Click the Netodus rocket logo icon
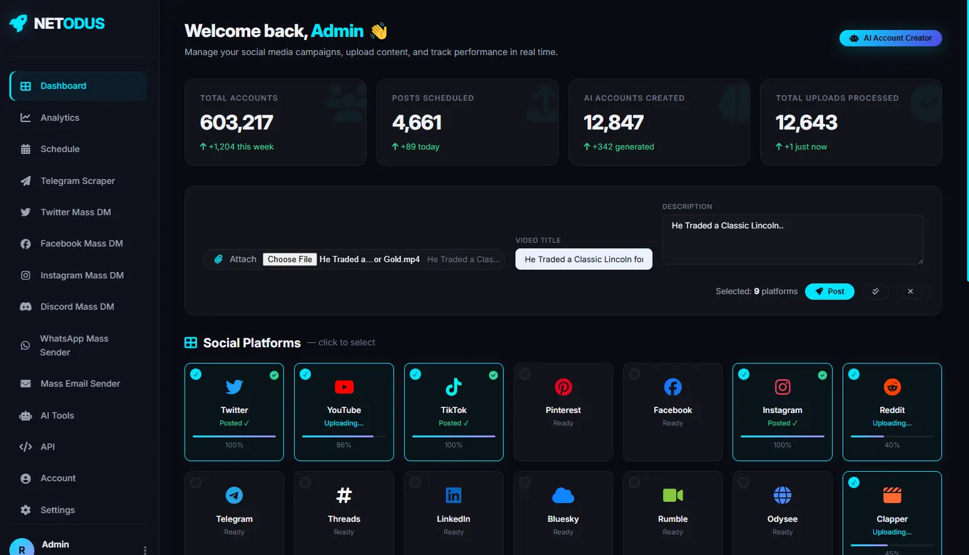Image resolution: width=969 pixels, height=555 pixels. 19,23
